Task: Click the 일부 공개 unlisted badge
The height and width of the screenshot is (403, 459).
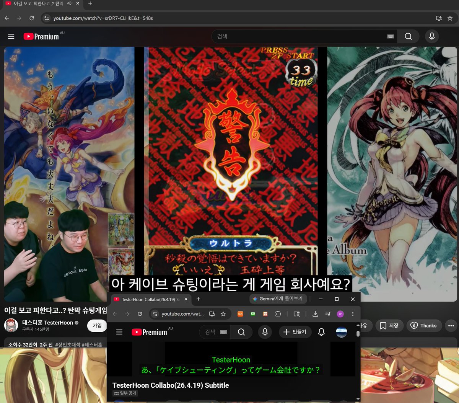Action: tap(125, 393)
